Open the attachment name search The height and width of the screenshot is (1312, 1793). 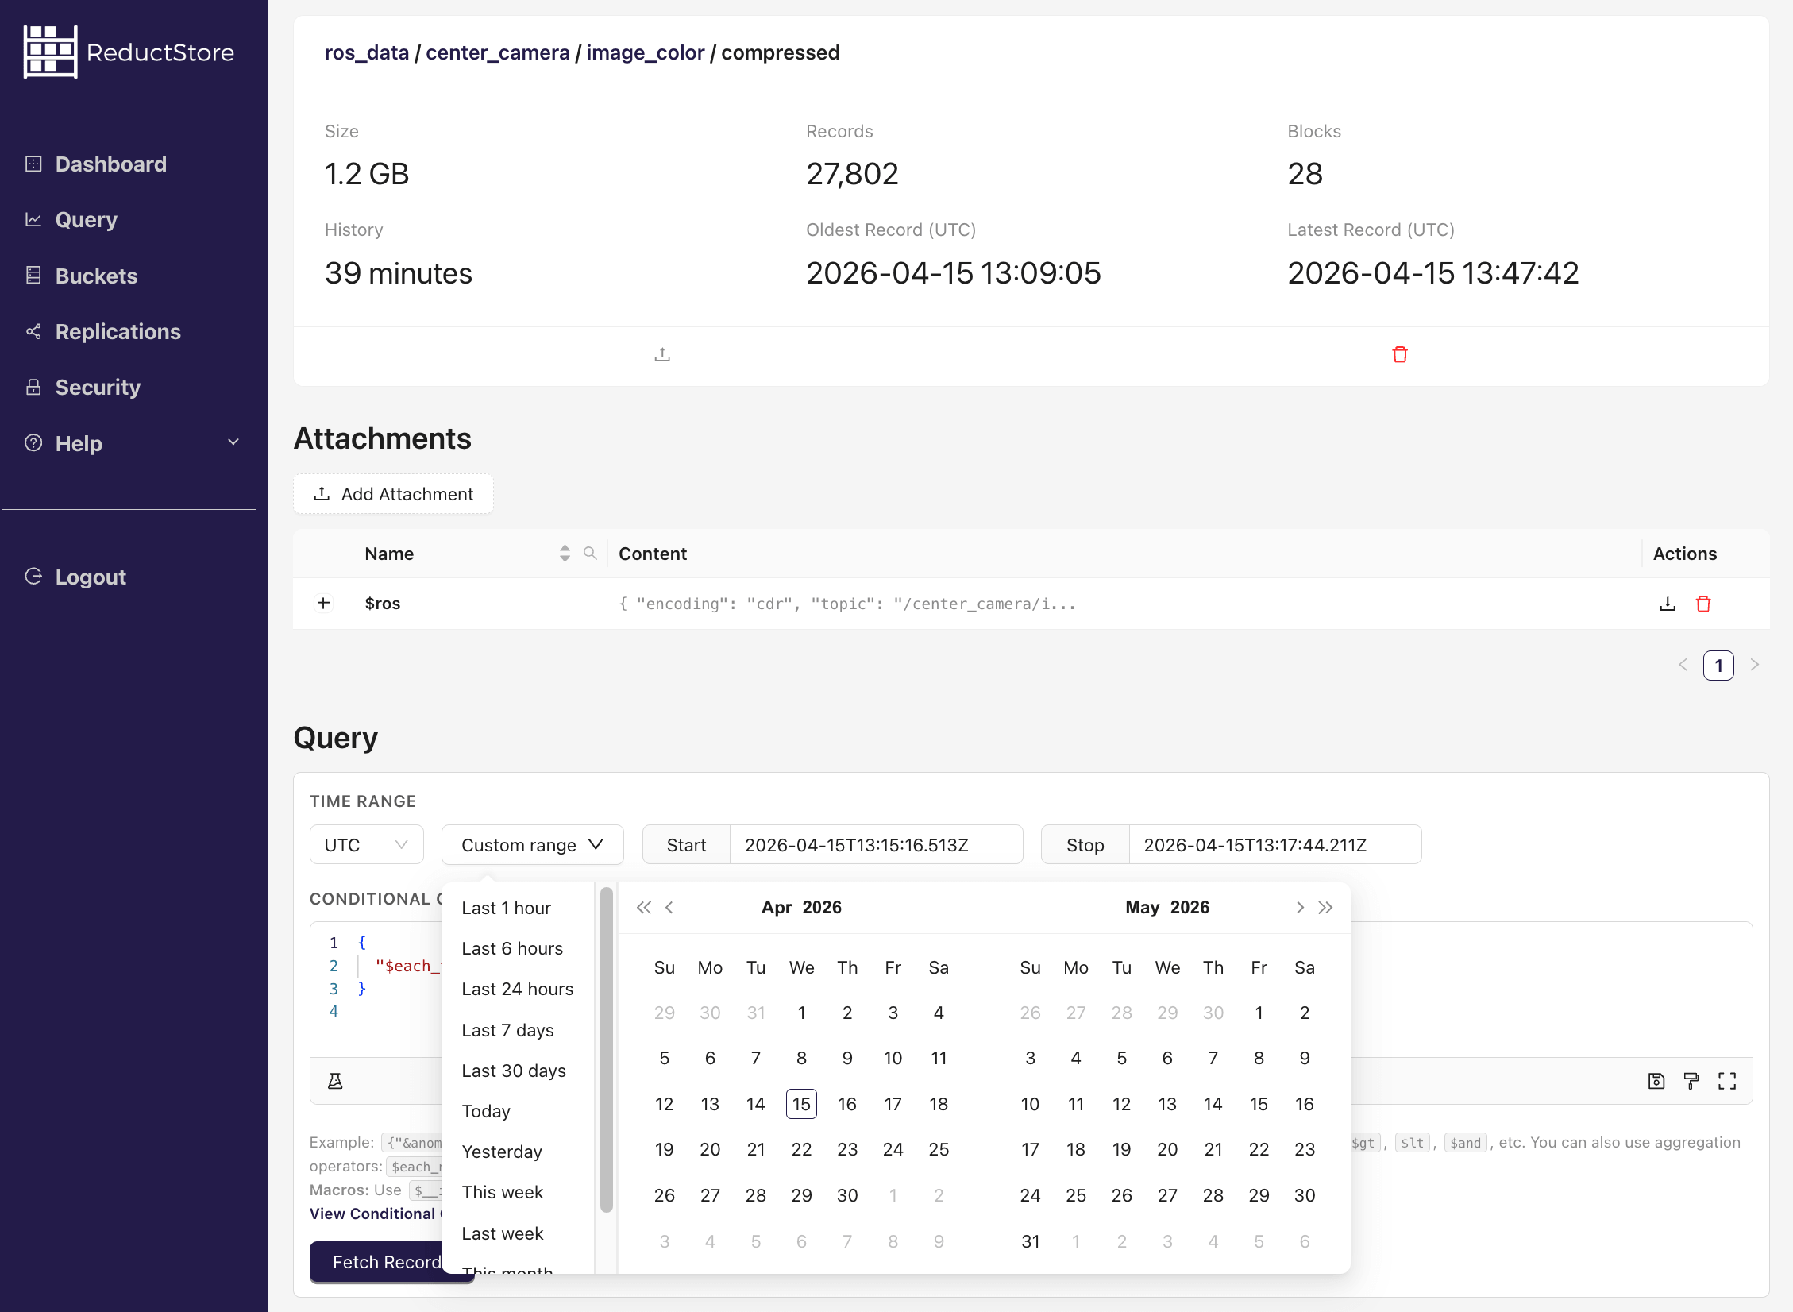click(x=590, y=553)
